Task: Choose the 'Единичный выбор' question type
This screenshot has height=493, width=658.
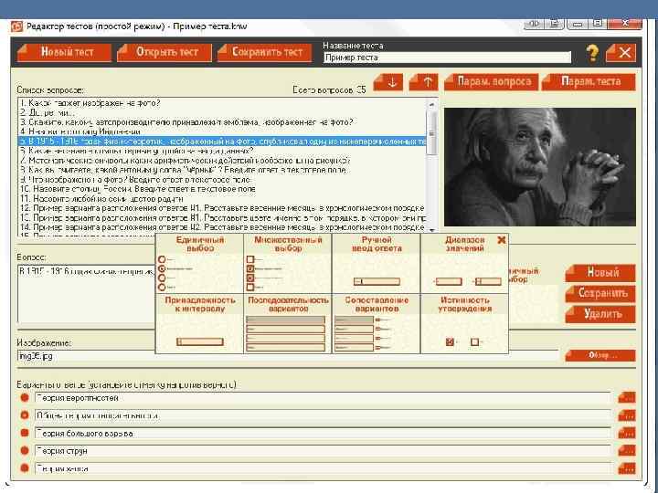Action: [x=200, y=263]
